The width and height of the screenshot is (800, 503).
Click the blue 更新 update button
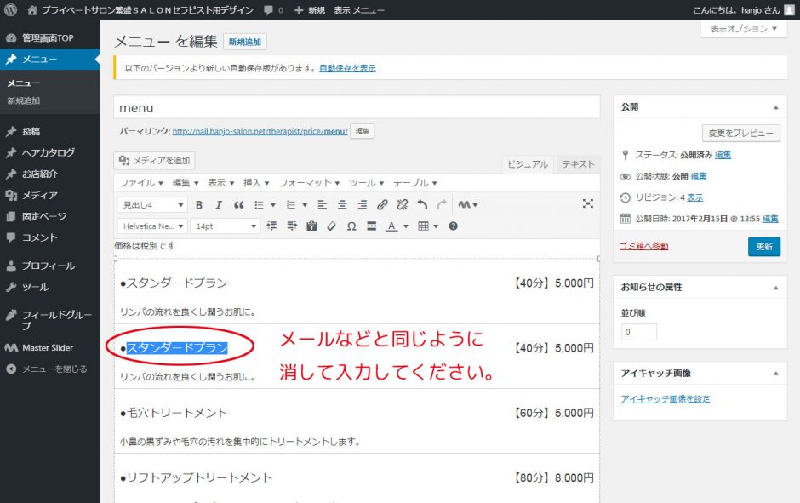coord(763,246)
